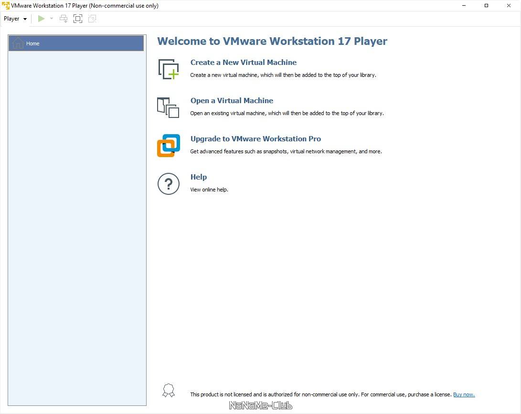Screen dimensions: 521x414
Task: Click Send Ctrl+Alt+Del toolbar icon
Action: click(64, 19)
